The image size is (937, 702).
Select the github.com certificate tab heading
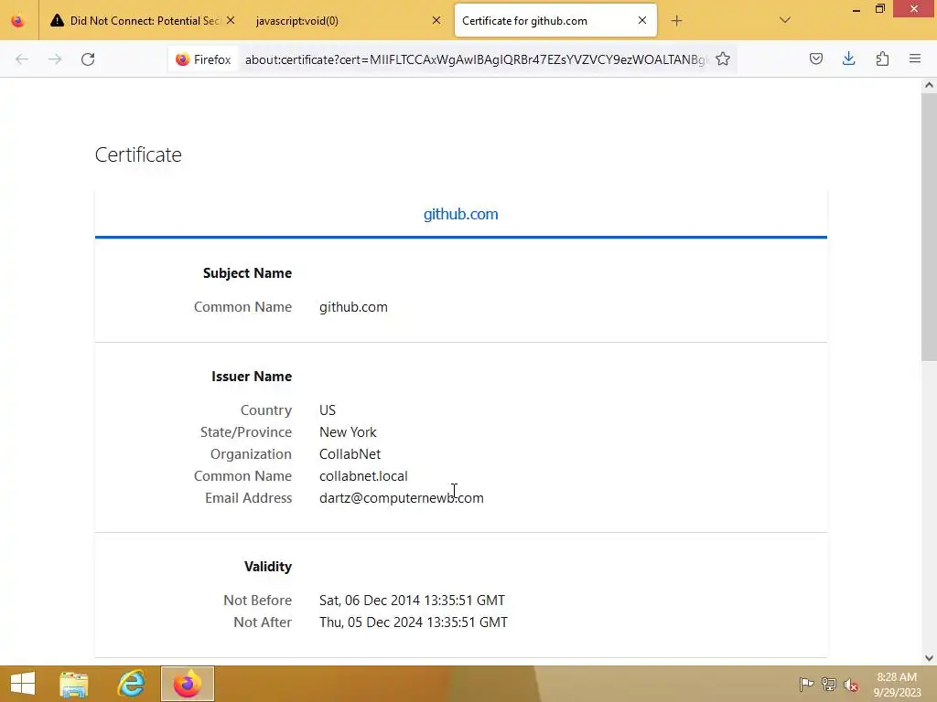point(461,214)
